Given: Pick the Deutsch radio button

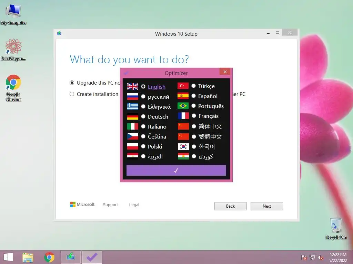Looking at the screenshot, I should [x=143, y=117].
